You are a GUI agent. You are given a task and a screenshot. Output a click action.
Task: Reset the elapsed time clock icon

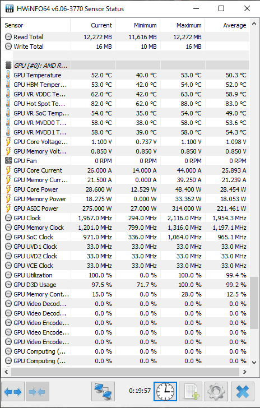point(165,391)
